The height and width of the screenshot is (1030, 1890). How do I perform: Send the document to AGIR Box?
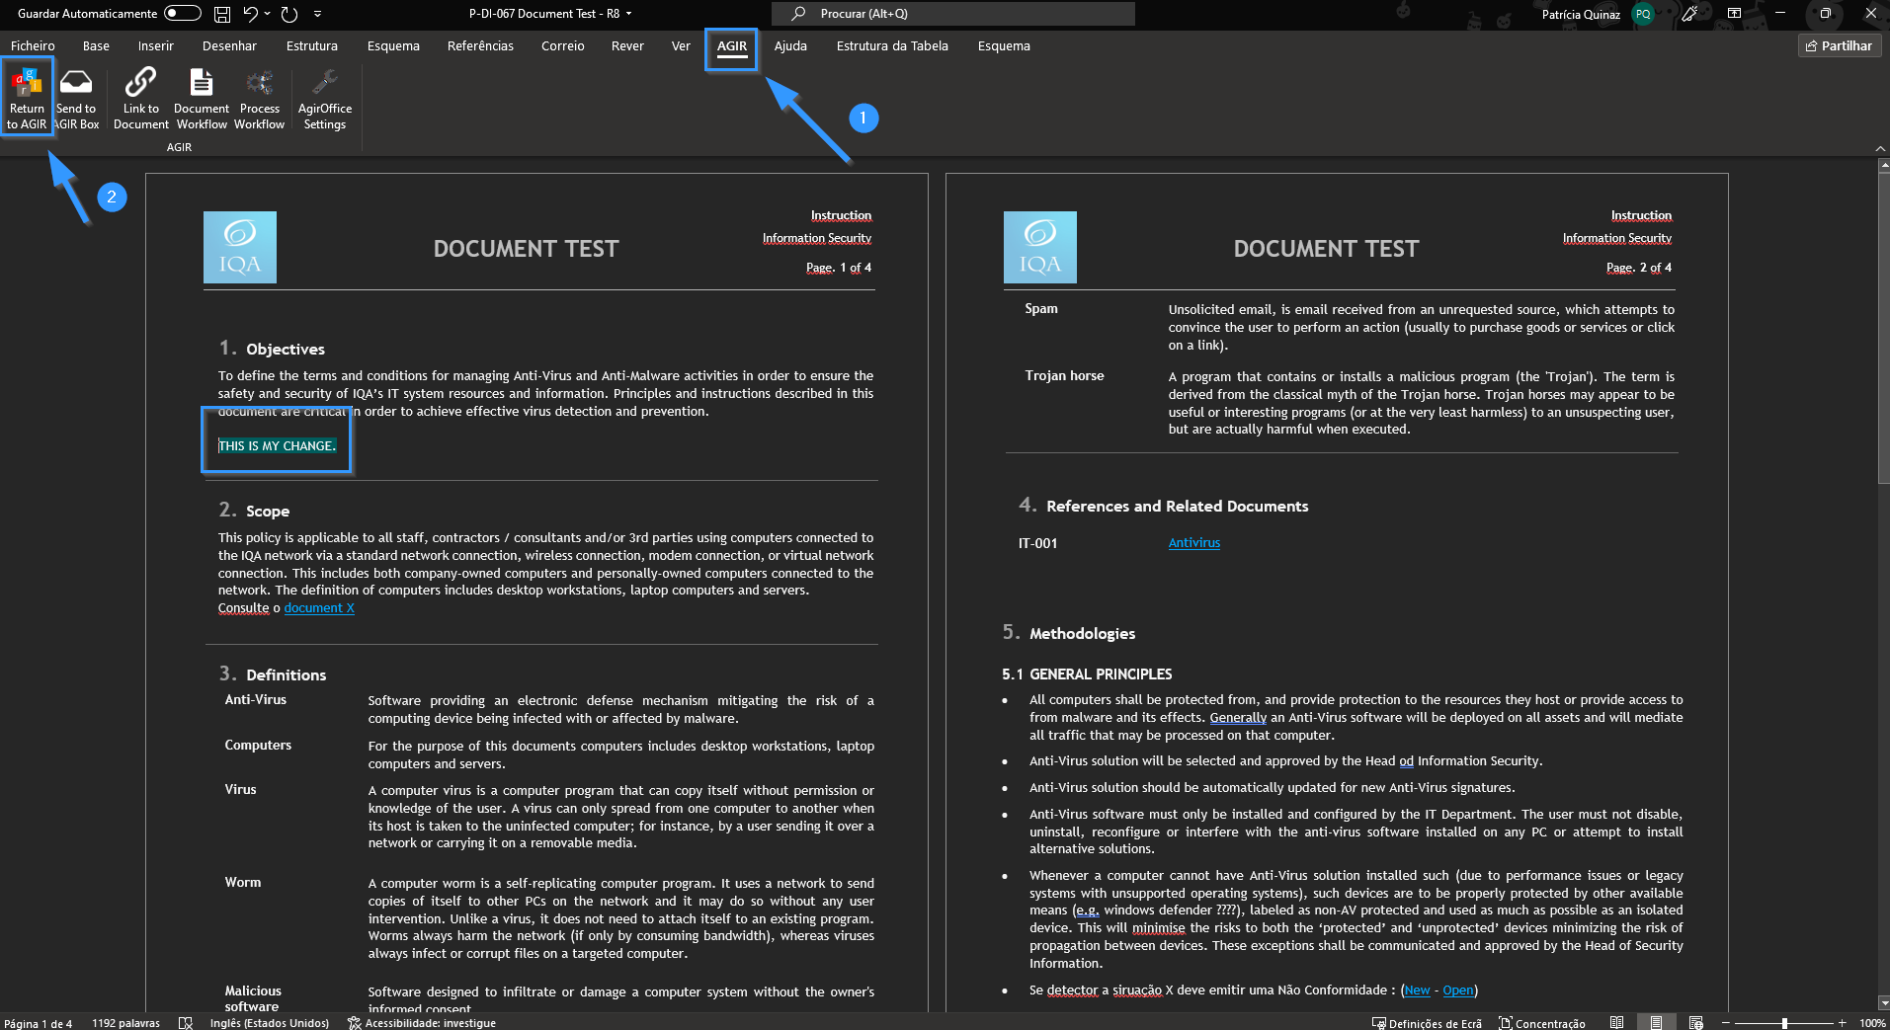coord(76,98)
